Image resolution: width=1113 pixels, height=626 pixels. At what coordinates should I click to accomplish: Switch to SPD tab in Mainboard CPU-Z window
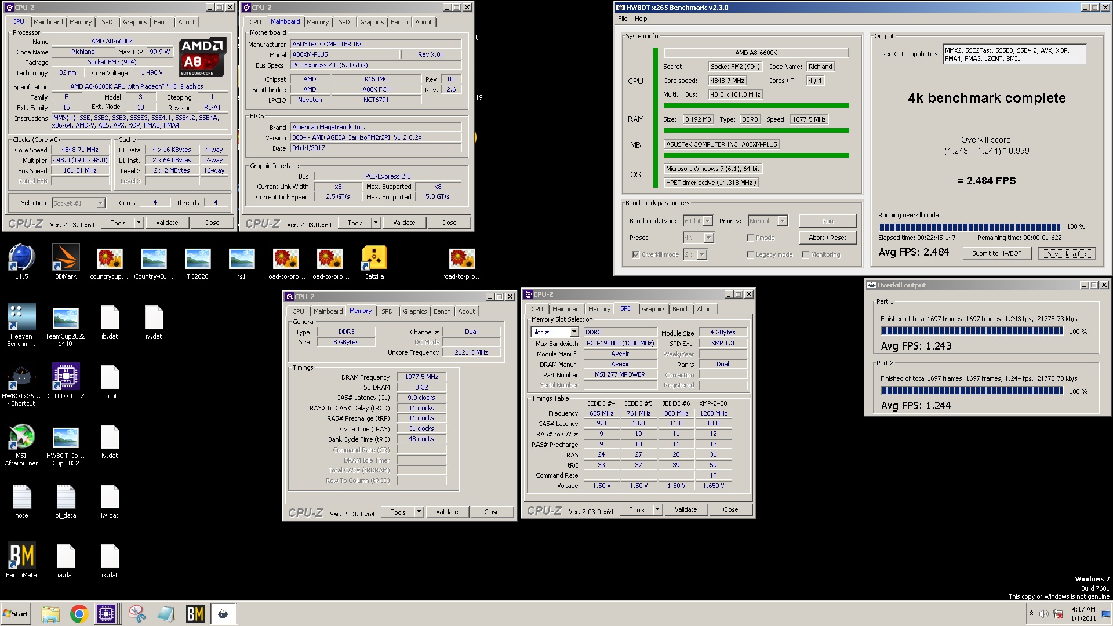coord(344,22)
